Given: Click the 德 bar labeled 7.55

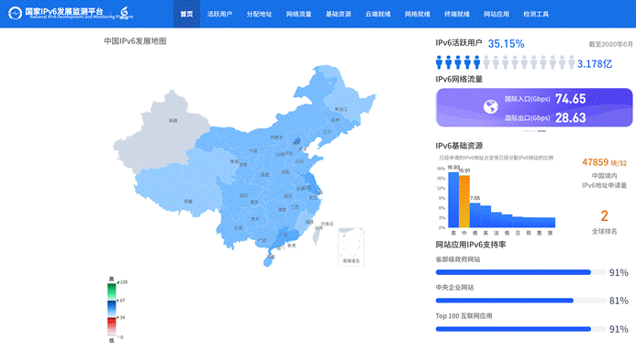Looking at the screenshot, I should (x=475, y=215).
